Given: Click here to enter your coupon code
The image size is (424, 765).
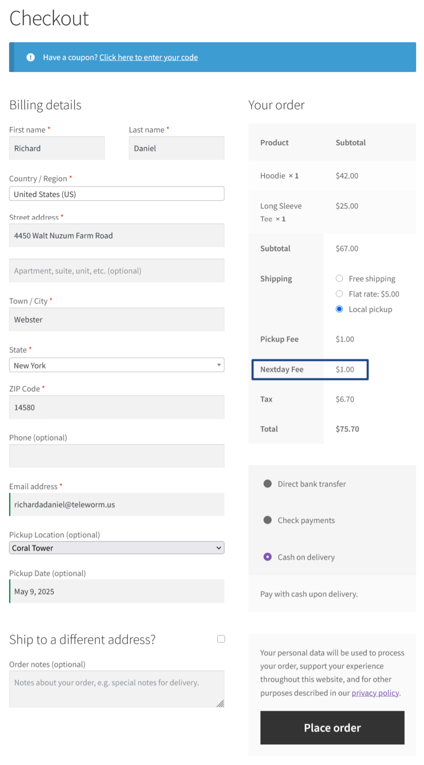Looking at the screenshot, I should click(148, 58).
